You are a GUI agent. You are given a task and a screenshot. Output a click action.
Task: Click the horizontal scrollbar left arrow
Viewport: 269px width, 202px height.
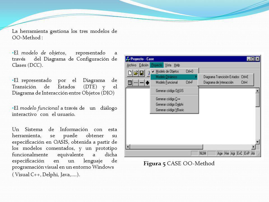(128, 147)
